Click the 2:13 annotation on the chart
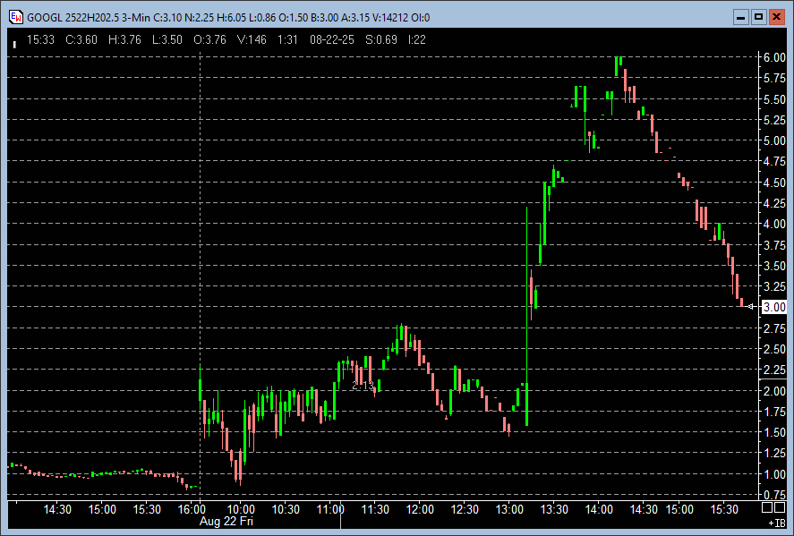Screen dimensions: 794x536 (x=363, y=386)
